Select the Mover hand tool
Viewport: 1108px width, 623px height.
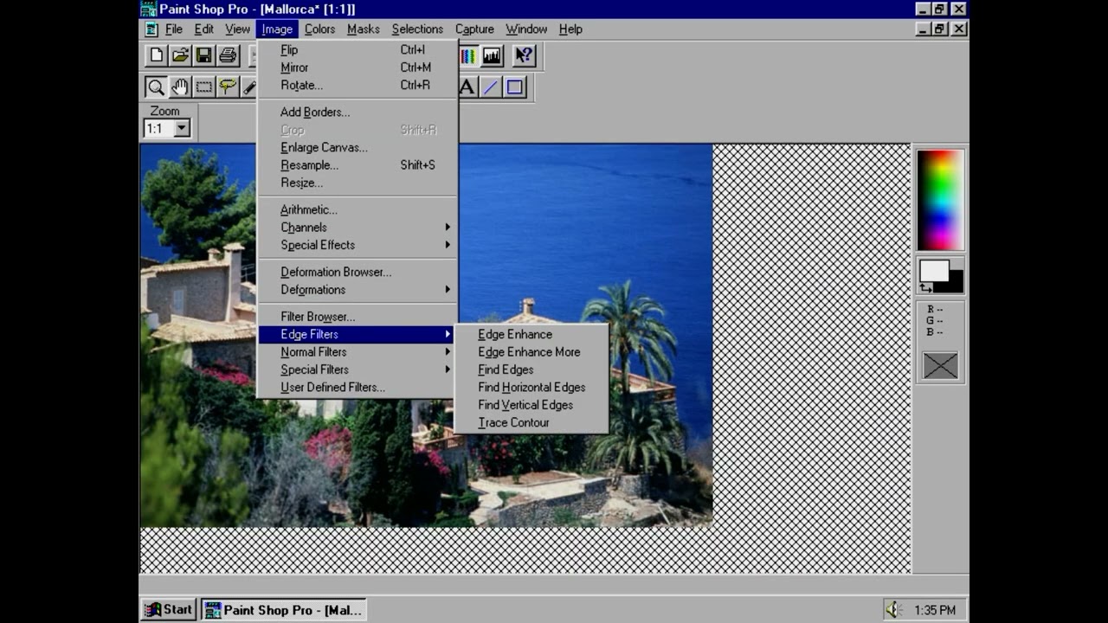180,87
